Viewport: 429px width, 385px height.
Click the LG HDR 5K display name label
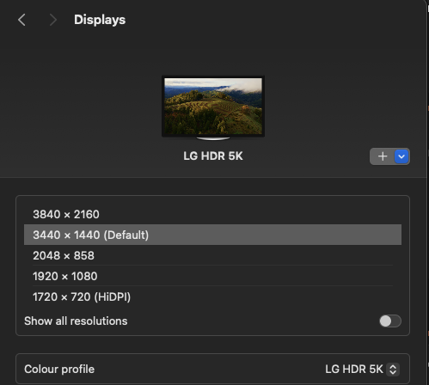coord(213,156)
